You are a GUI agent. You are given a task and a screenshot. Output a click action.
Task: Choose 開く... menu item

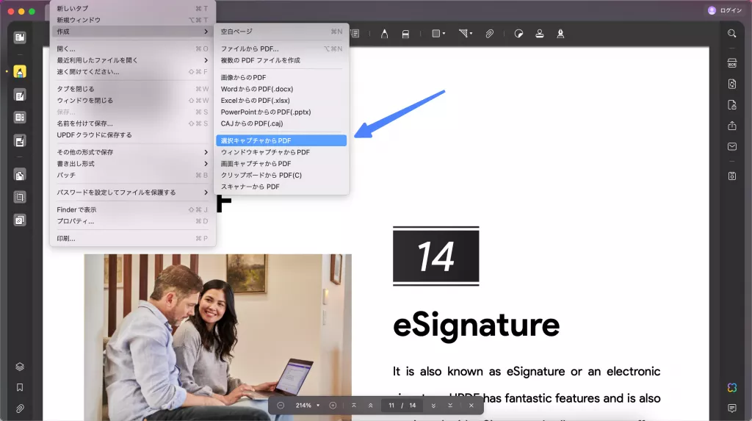tap(133, 49)
